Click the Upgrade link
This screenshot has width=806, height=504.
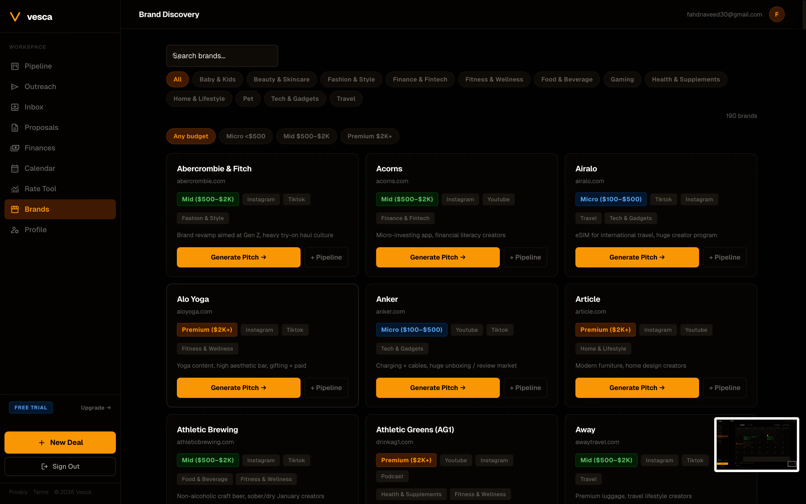[96, 408]
